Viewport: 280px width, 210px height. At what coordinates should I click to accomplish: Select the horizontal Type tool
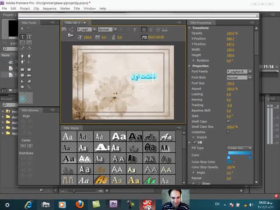[22, 37]
